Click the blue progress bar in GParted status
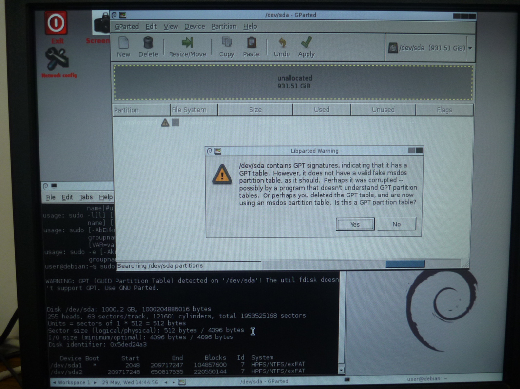Viewport: 520px width, 389px height. pyautogui.click(x=405, y=264)
